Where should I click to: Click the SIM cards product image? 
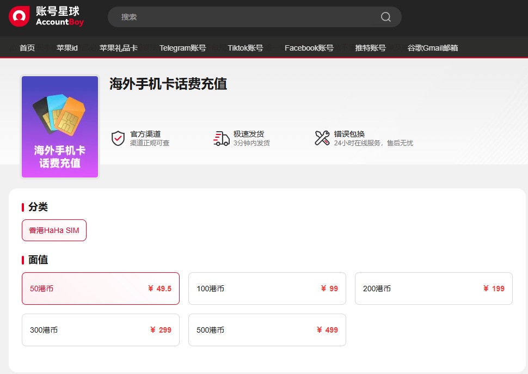coord(59,126)
